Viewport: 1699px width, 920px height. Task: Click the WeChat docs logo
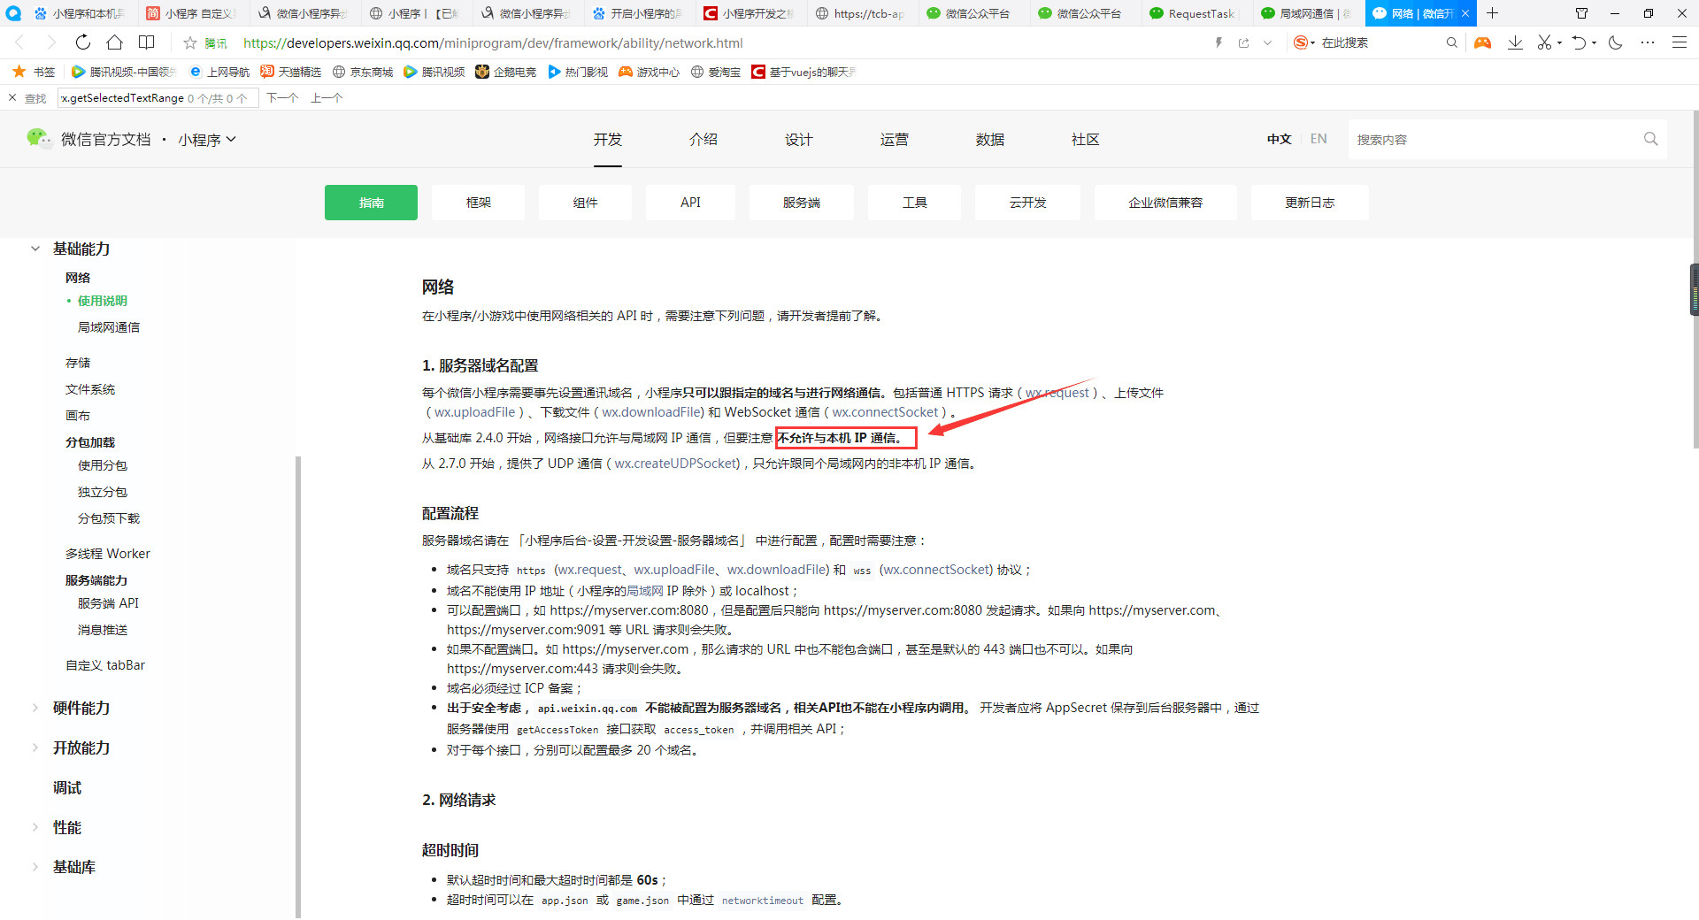point(39,138)
